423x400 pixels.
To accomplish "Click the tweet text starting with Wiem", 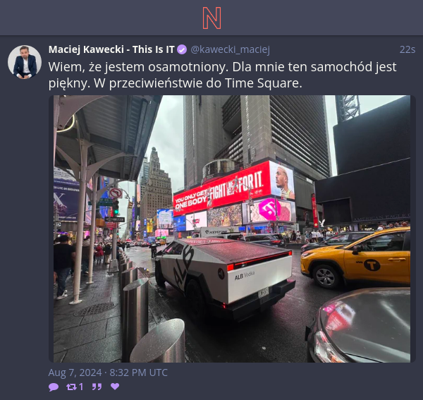I will [222, 75].
